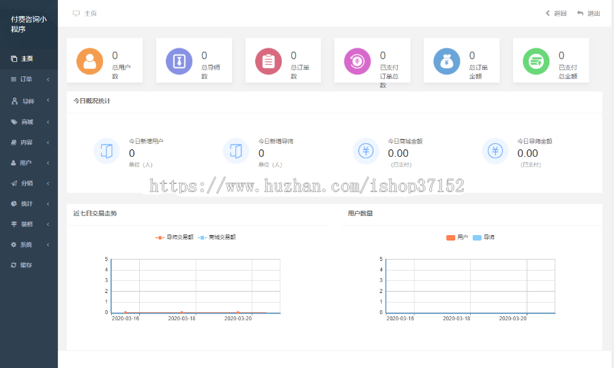614x368 pixels.
Task: Click the green 已支付总金额 icon
Action: pos(536,61)
